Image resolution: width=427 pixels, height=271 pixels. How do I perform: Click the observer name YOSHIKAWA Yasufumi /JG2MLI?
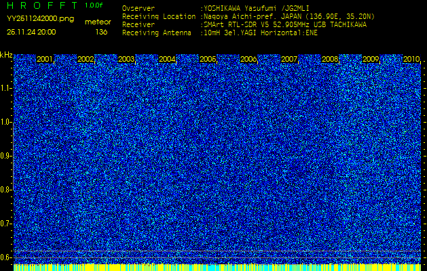[x=256, y=8]
